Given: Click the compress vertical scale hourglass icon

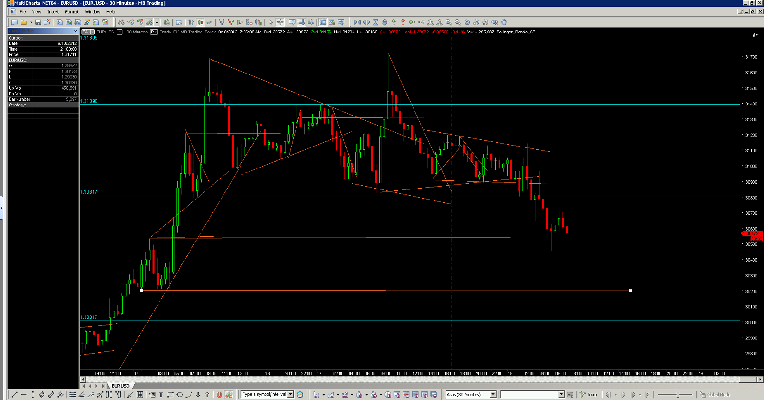Looking at the screenshot, I should (x=376, y=22).
